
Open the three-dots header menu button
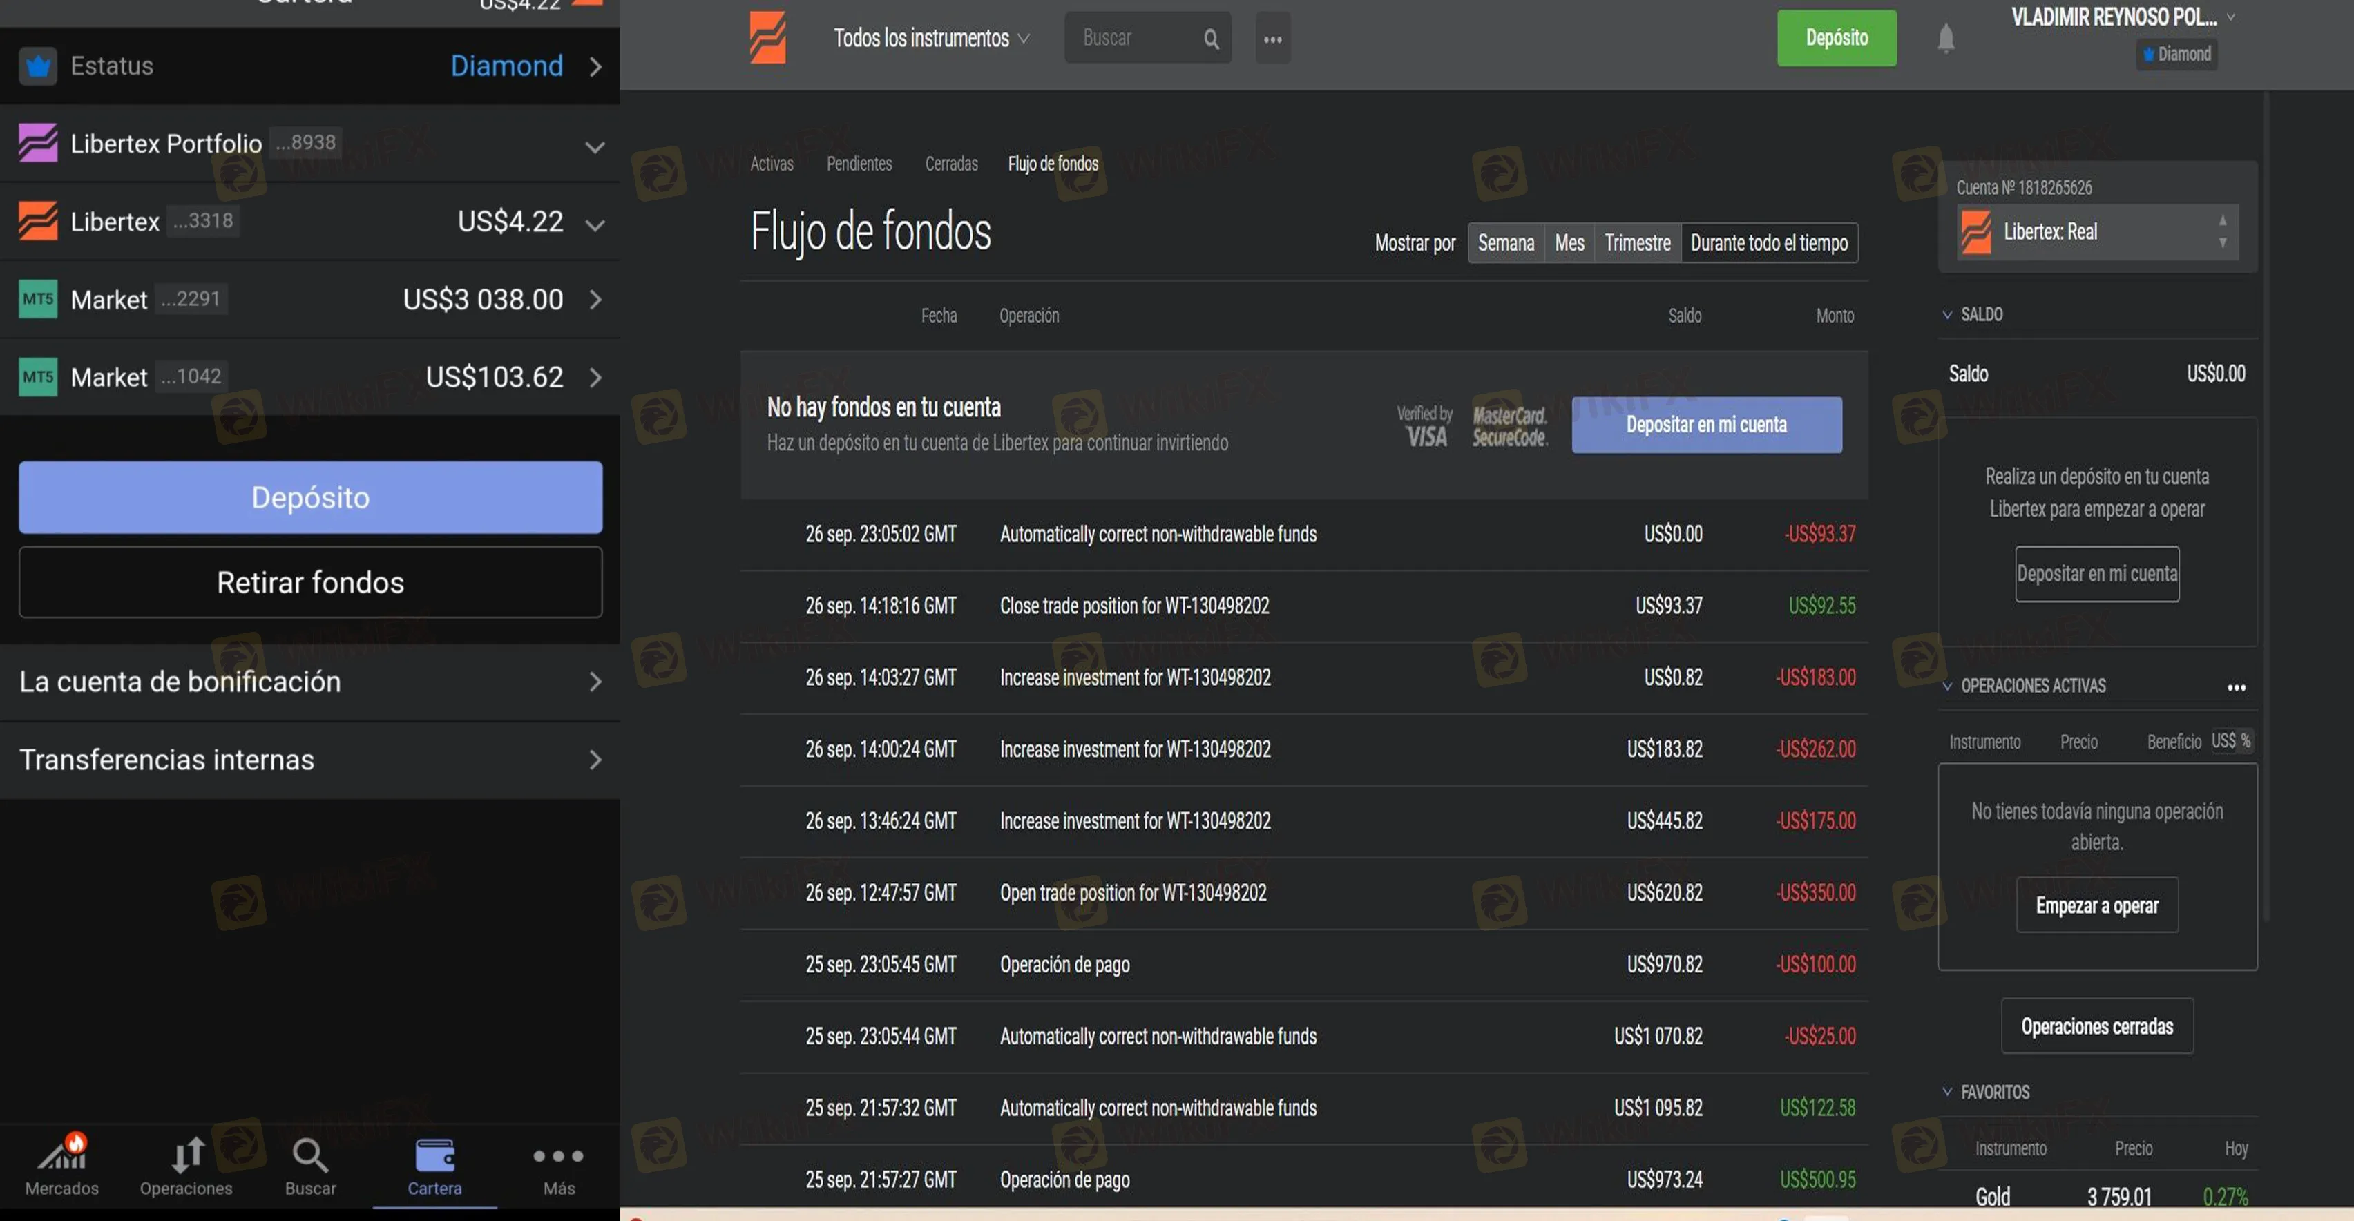tap(1272, 39)
